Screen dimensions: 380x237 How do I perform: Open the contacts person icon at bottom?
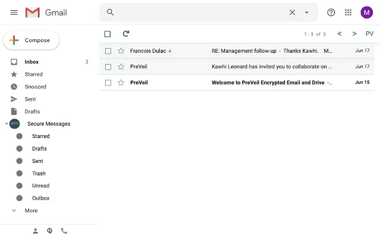coord(36,231)
